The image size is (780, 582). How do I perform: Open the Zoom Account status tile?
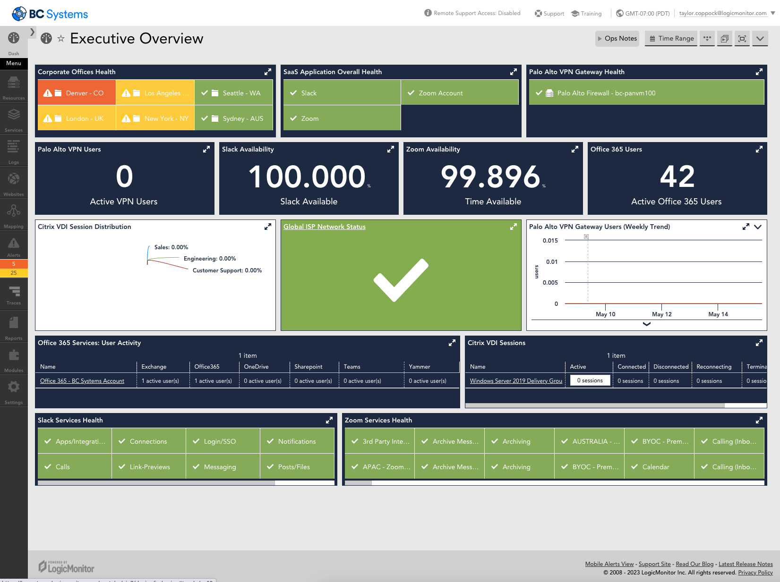pyautogui.click(x=460, y=93)
